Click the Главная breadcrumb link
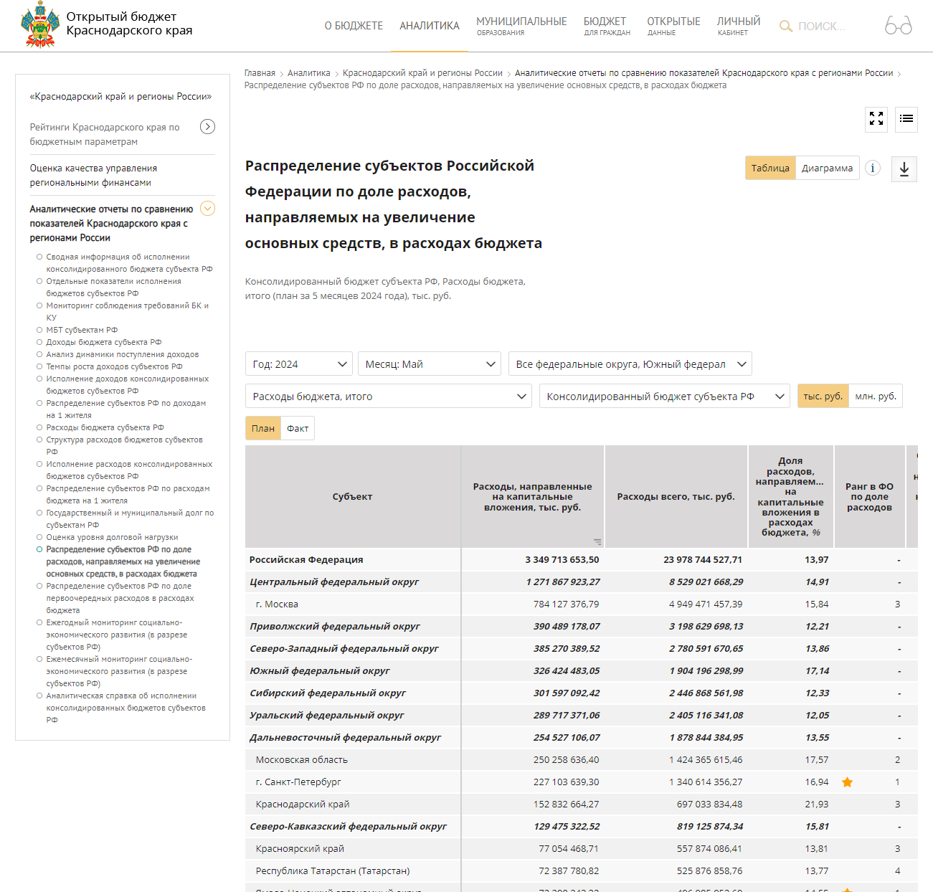The width and height of the screenshot is (933, 892). [x=260, y=73]
